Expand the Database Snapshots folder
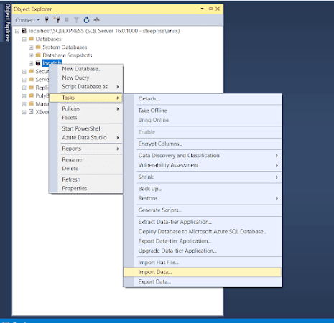This screenshot has height=323, width=334. coord(31,55)
